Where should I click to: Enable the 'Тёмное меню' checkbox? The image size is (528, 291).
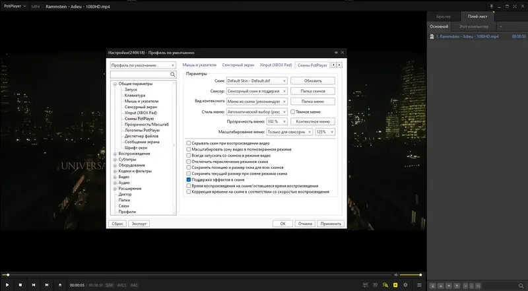point(292,112)
